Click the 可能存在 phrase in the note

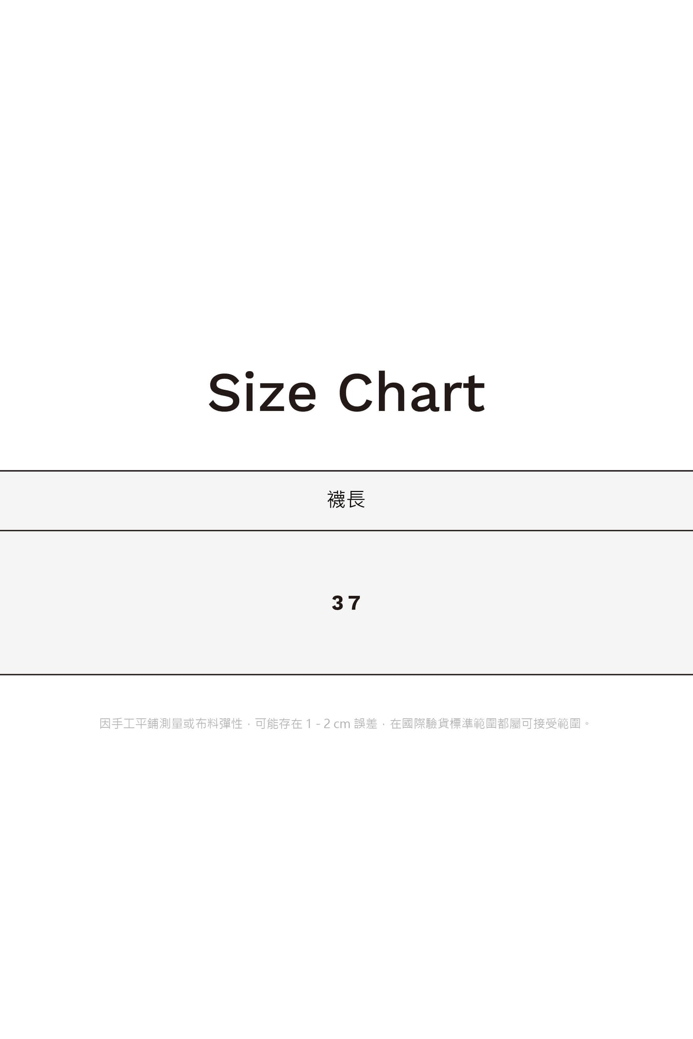(x=279, y=724)
